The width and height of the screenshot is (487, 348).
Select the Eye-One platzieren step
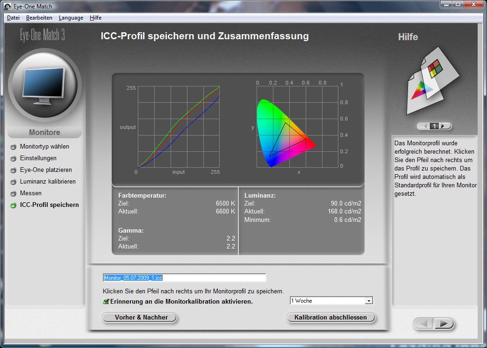46,170
